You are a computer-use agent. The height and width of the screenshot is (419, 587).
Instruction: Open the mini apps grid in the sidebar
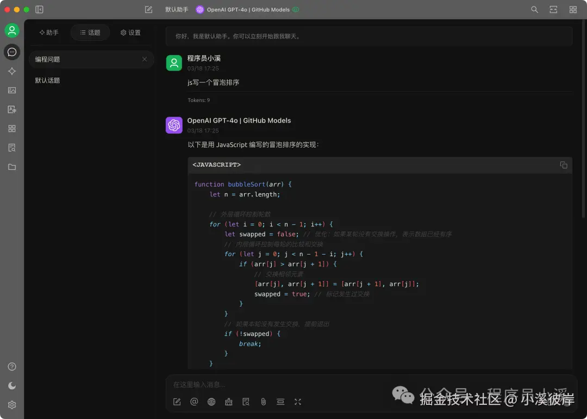(12, 129)
